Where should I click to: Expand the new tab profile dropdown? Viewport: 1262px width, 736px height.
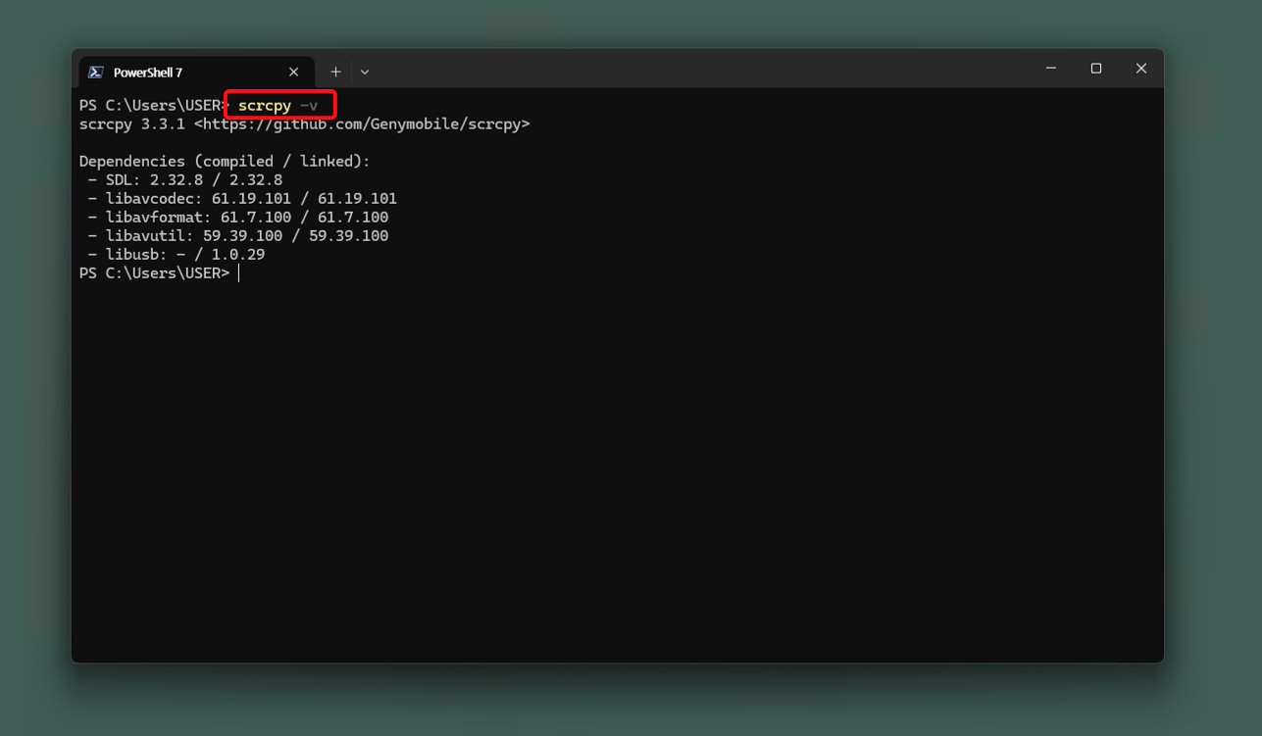click(x=365, y=72)
